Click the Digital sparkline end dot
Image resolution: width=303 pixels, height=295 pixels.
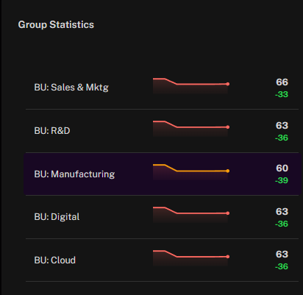(228, 213)
